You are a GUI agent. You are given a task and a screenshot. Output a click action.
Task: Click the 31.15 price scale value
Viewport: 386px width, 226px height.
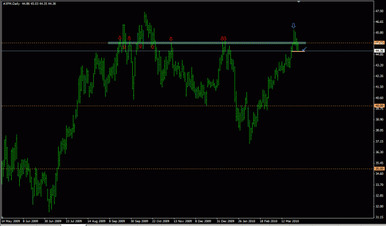click(x=379, y=217)
